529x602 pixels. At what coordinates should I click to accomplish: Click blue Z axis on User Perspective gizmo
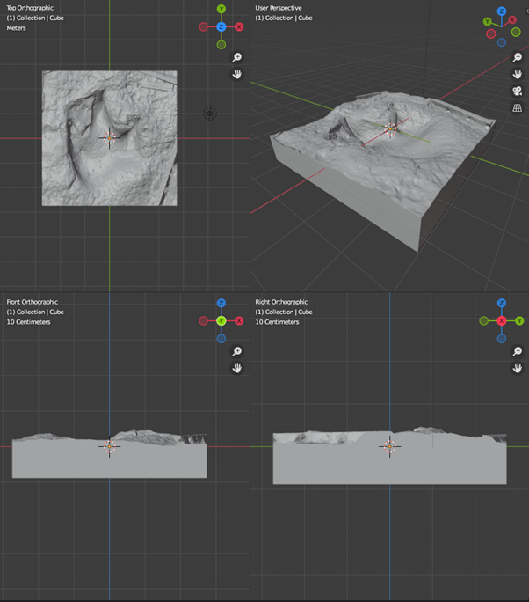click(x=501, y=12)
